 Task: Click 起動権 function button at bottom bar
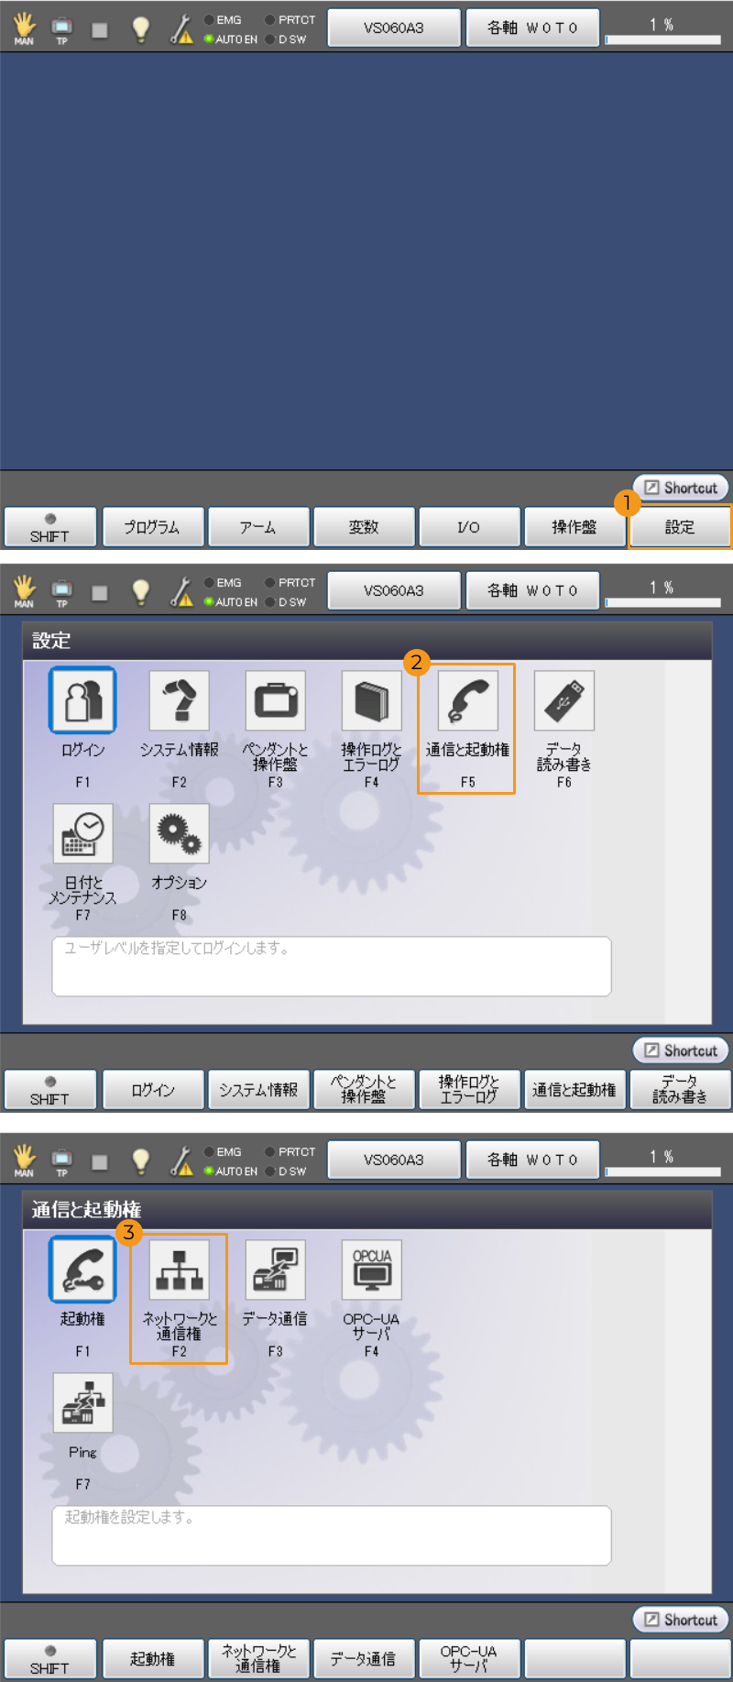[152, 1659]
